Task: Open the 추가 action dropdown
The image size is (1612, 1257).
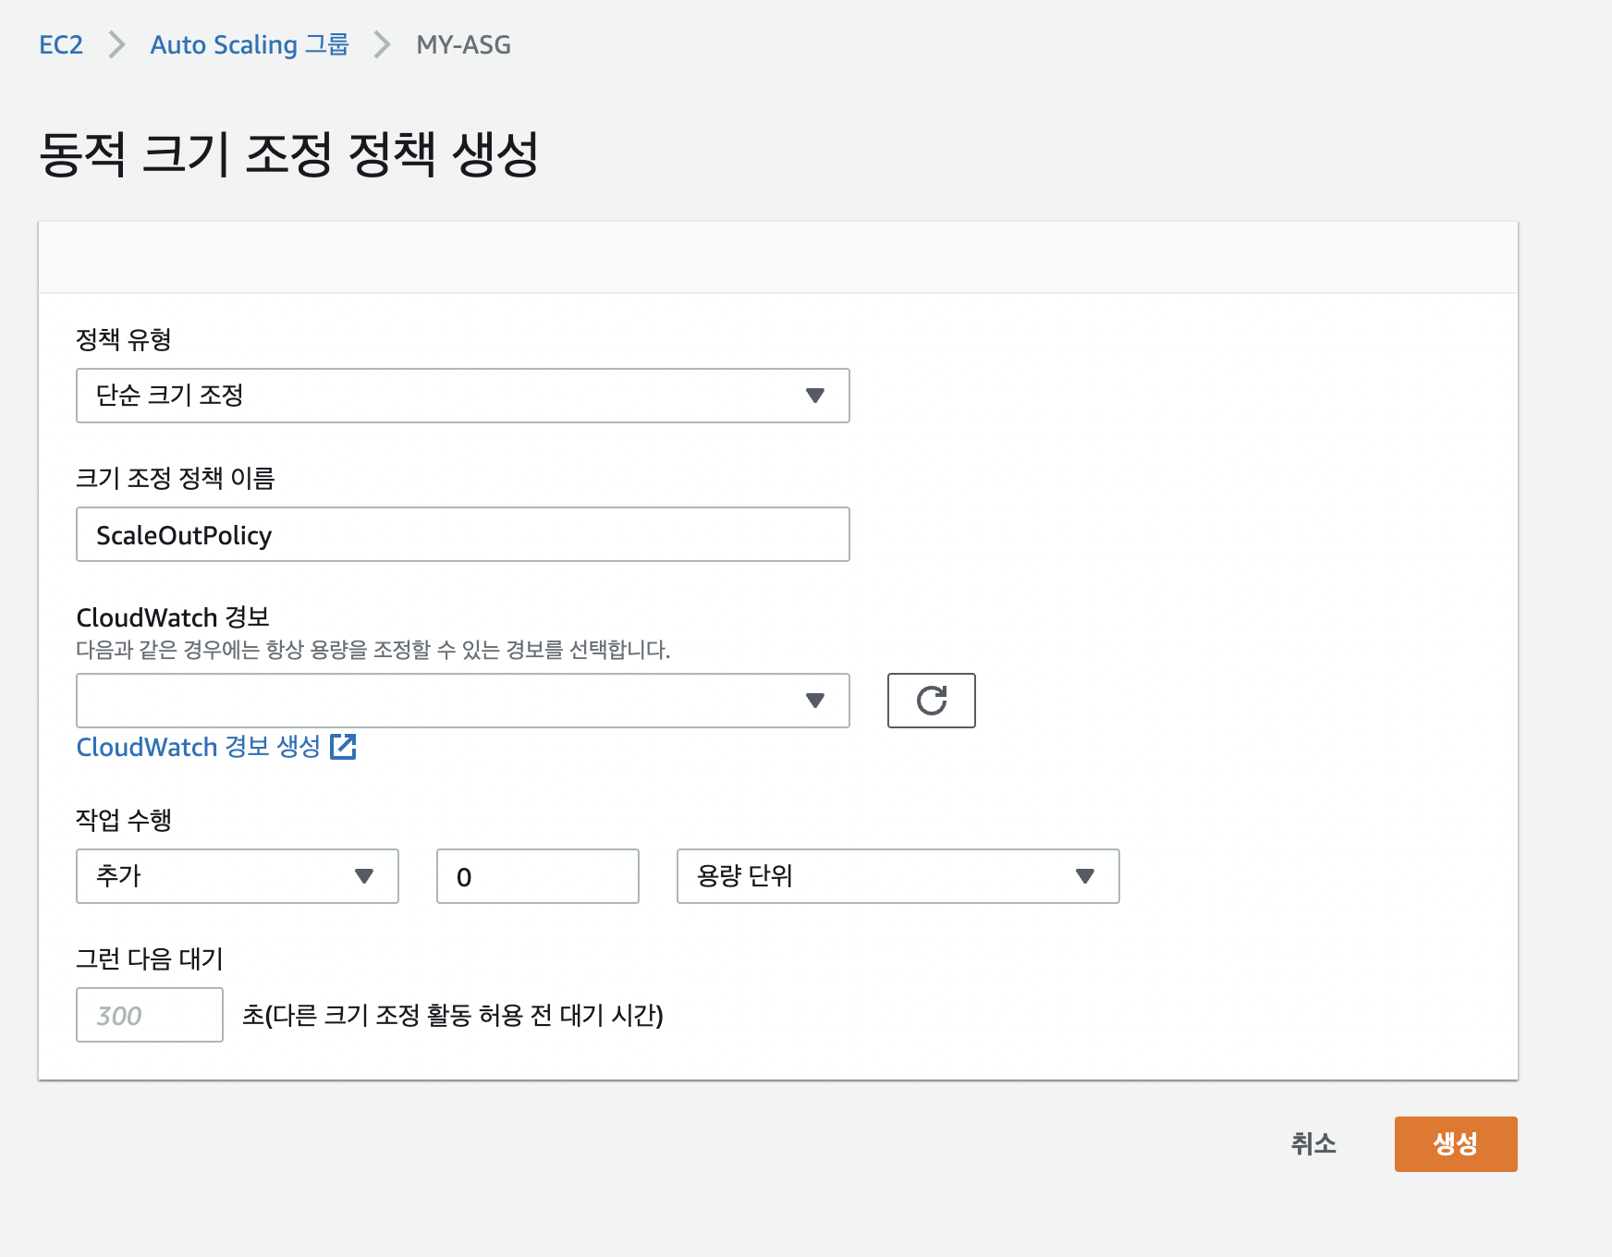Action: pyautogui.click(x=237, y=876)
